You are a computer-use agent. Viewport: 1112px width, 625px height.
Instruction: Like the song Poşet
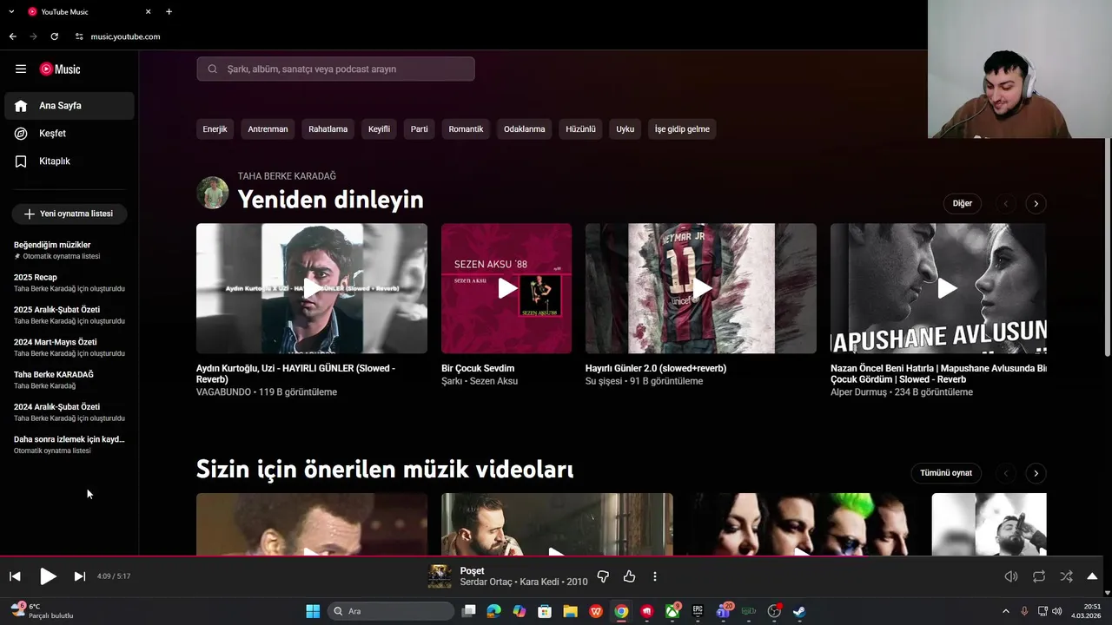pos(629,576)
